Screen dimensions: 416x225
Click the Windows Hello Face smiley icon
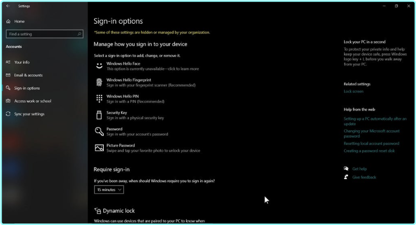click(x=99, y=66)
